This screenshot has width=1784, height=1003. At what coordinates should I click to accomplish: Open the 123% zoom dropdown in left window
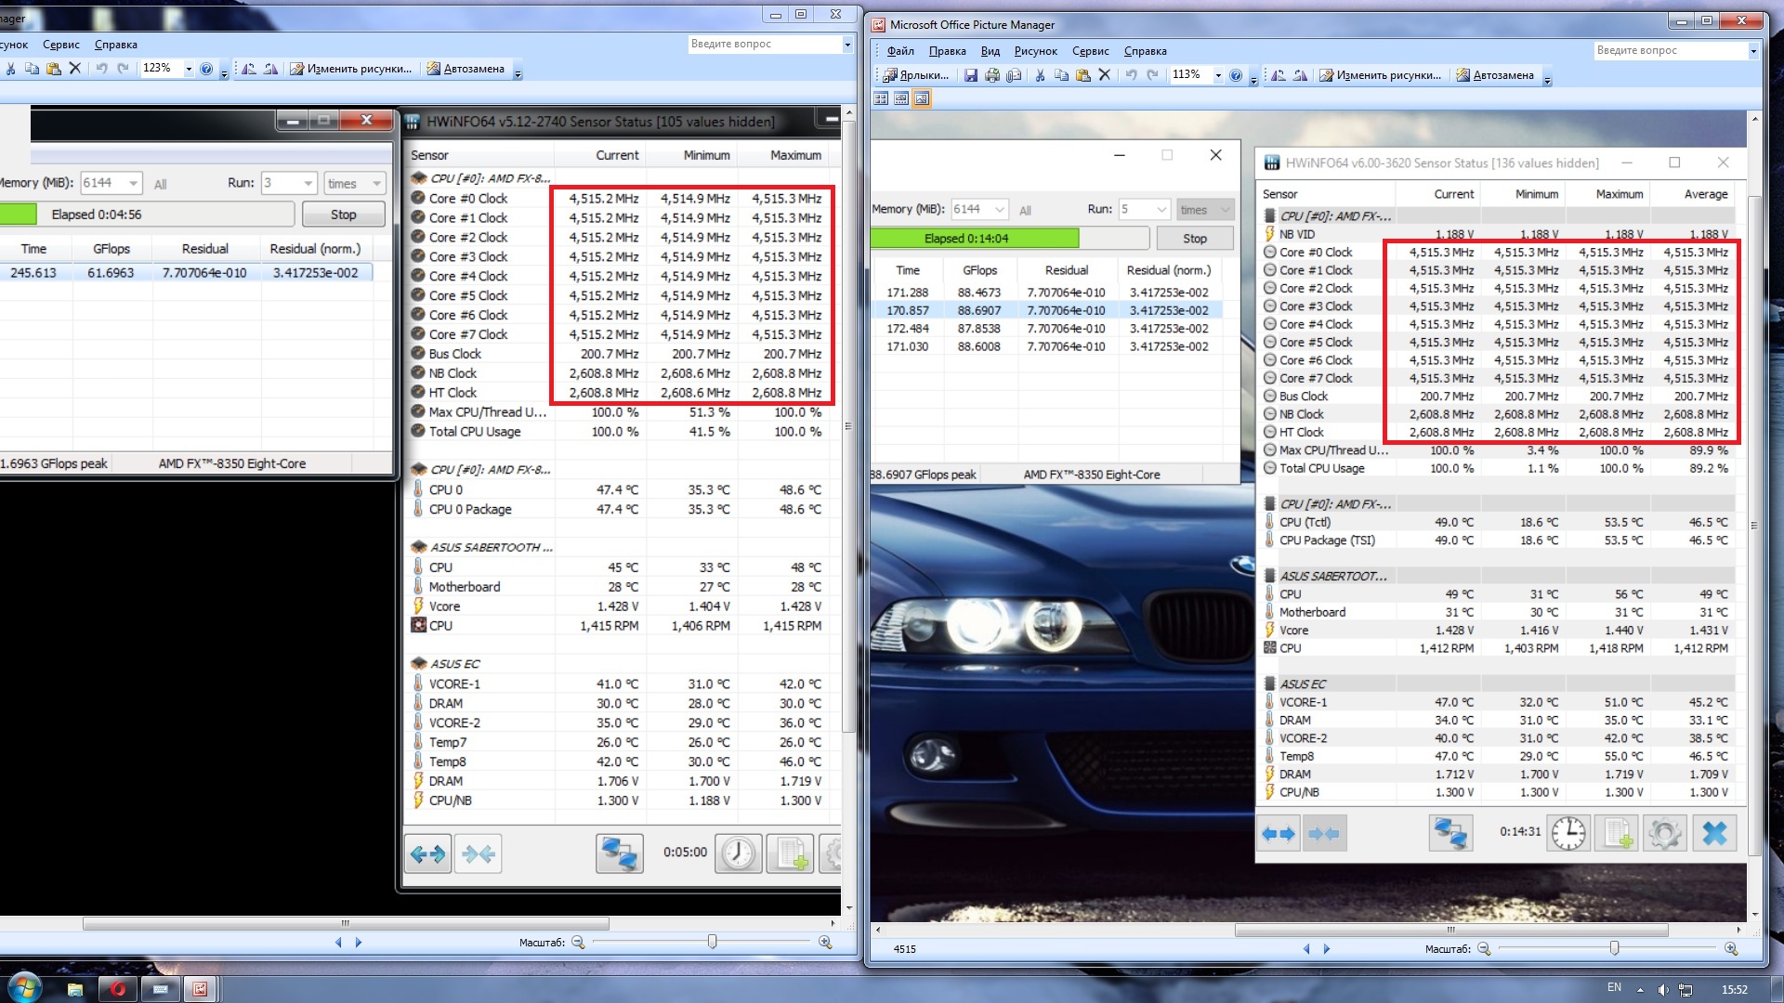click(x=189, y=69)
